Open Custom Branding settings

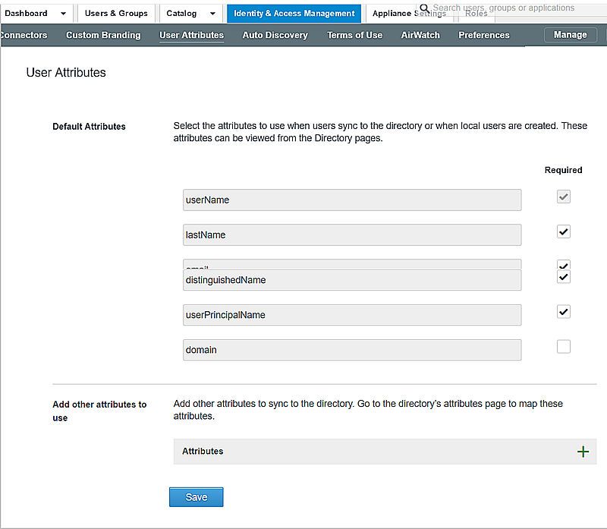tap(103, 35)
